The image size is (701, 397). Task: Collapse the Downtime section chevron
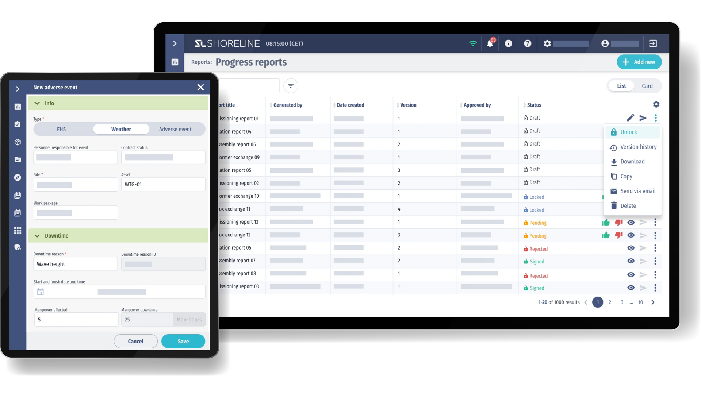37,236
